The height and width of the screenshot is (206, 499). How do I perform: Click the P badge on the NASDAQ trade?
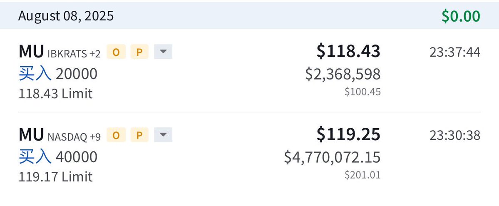pos(140,135)
